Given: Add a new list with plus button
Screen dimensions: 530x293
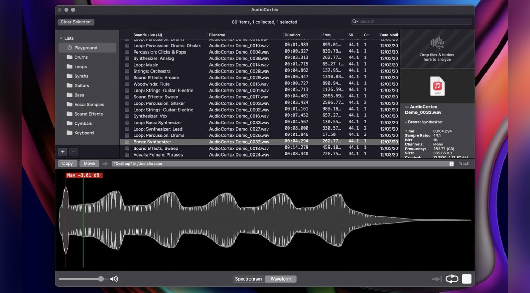Looking at the screenshot, I should 62,151.
